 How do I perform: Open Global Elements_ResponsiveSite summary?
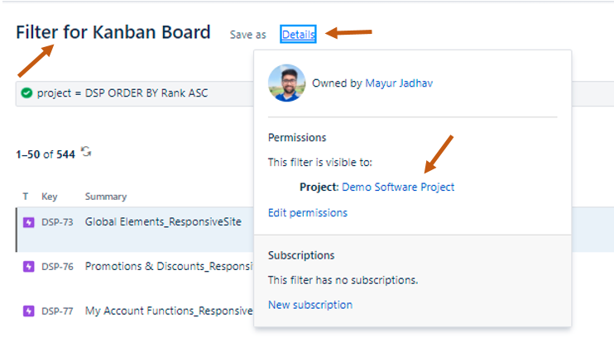163,222
